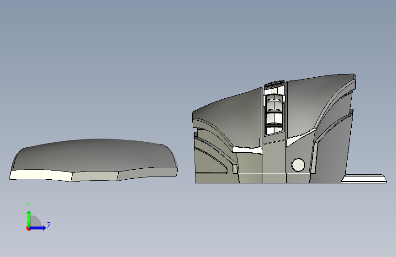
Task: Click the round button on the mouse side
Action: click(x=298, y=165)
